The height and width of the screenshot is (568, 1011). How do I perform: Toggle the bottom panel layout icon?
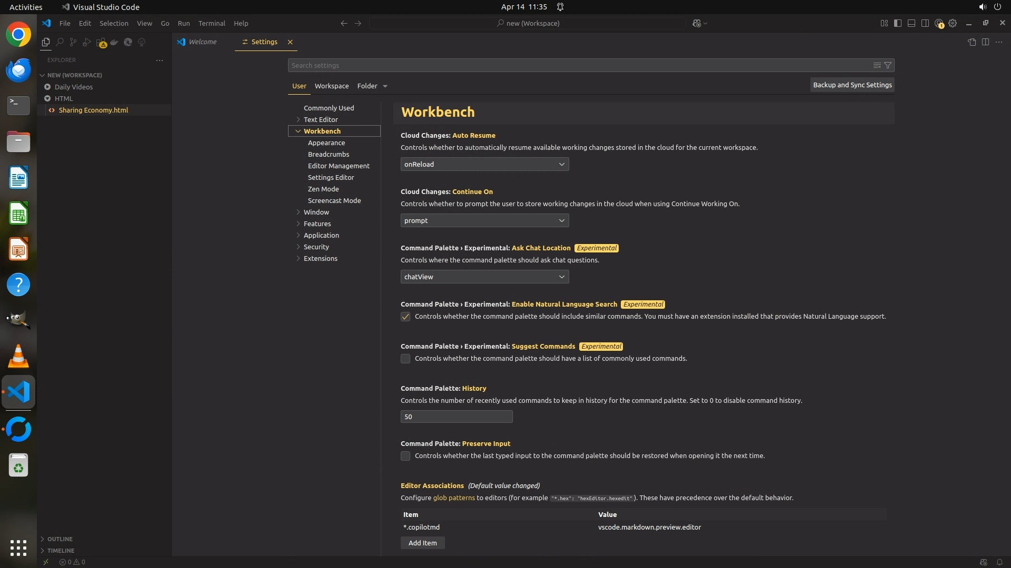[911, 23]
